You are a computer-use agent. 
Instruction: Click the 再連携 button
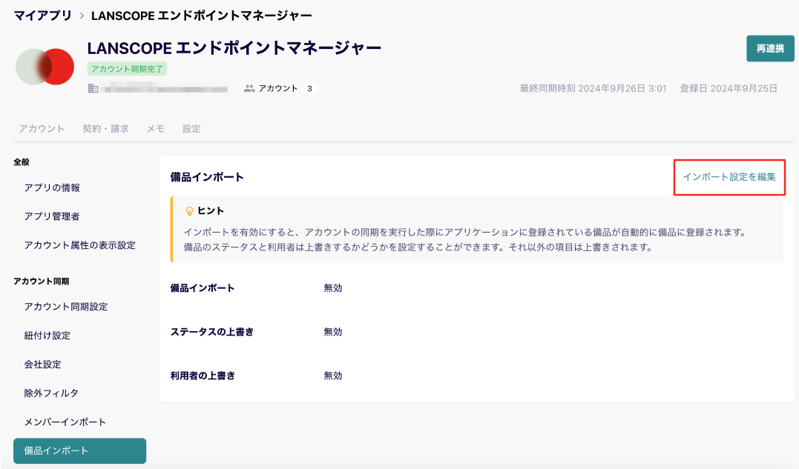pyautogui.click(x=770, y=48)
